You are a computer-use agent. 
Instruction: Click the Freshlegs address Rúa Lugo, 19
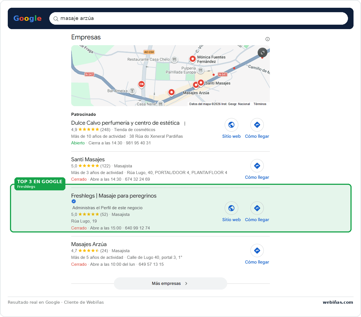[84, 221]
